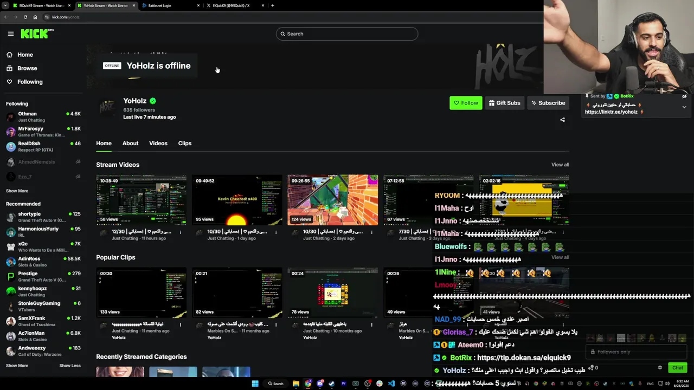Image resolution: width=694 pixels, height=390 pixels.
Task: Open shortypie channel in Recommended
Action: click(43, 217)
